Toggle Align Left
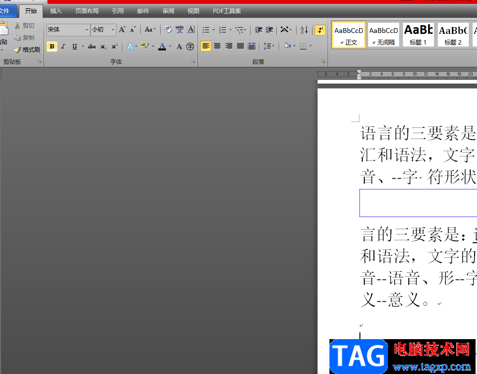Screen dimensions: 477x374 (x=206, y=46)
